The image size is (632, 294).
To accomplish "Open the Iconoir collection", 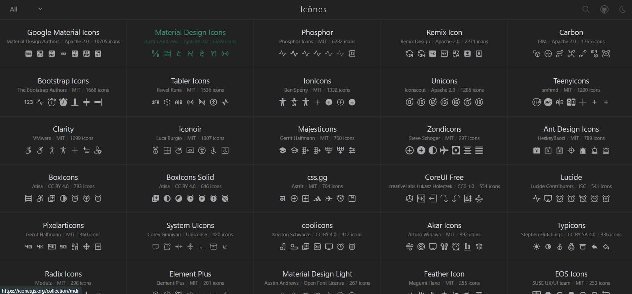I will [x=190, y=141].
